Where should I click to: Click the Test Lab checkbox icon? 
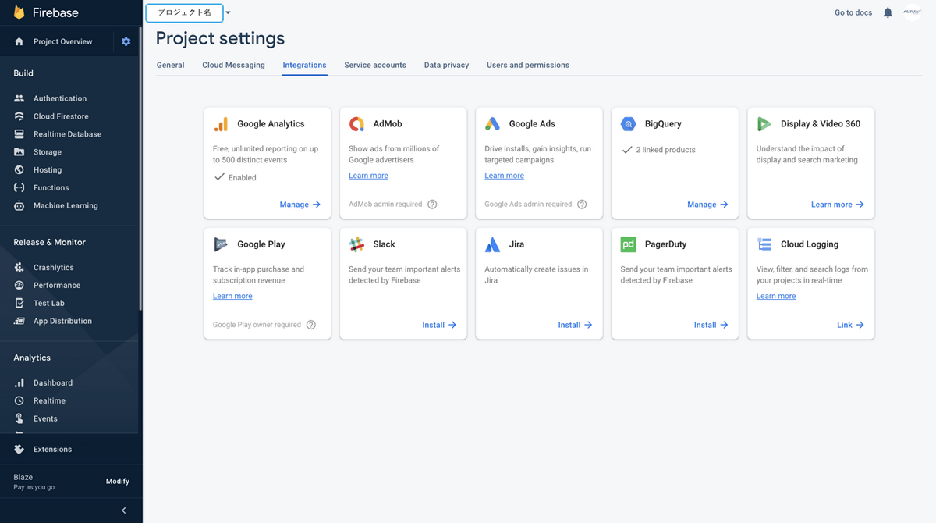[x=19, y=303]
